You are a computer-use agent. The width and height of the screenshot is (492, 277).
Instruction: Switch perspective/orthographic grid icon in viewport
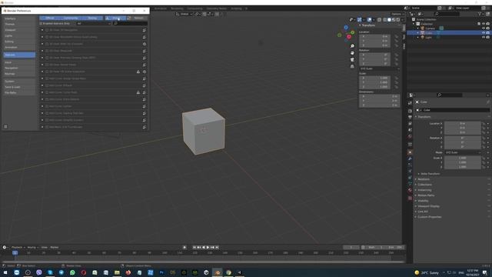coord(352,67)
